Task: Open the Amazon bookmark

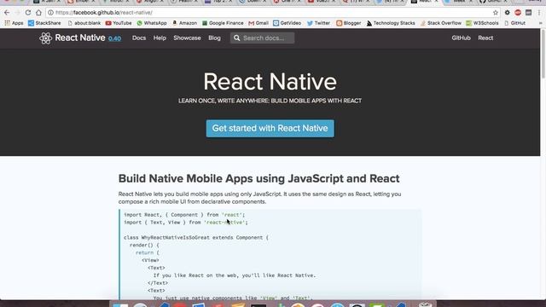Action: pyautogui.click(x=184, y=23)
